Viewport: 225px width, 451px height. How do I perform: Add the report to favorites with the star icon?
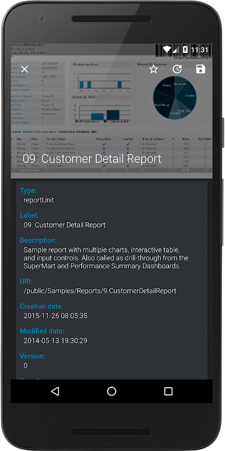tap(154, 69)
